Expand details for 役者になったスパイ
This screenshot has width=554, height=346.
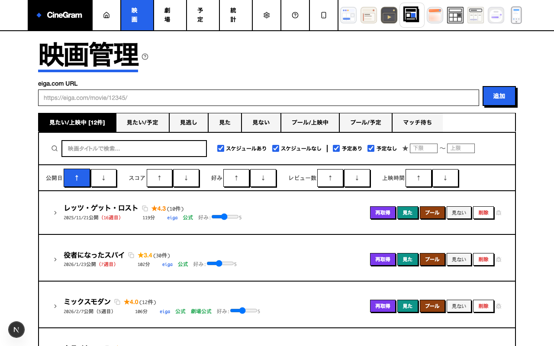pyautogui.click(x=55, y=259)
